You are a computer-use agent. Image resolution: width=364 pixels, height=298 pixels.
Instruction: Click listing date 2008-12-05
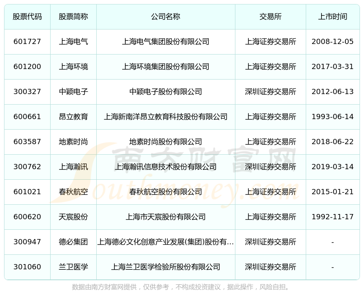(333, 42)
